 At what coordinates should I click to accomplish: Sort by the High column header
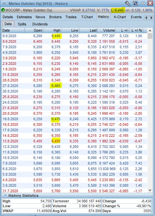pos(52,30)
